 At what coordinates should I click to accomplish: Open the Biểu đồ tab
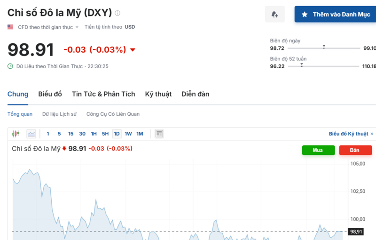50,94
